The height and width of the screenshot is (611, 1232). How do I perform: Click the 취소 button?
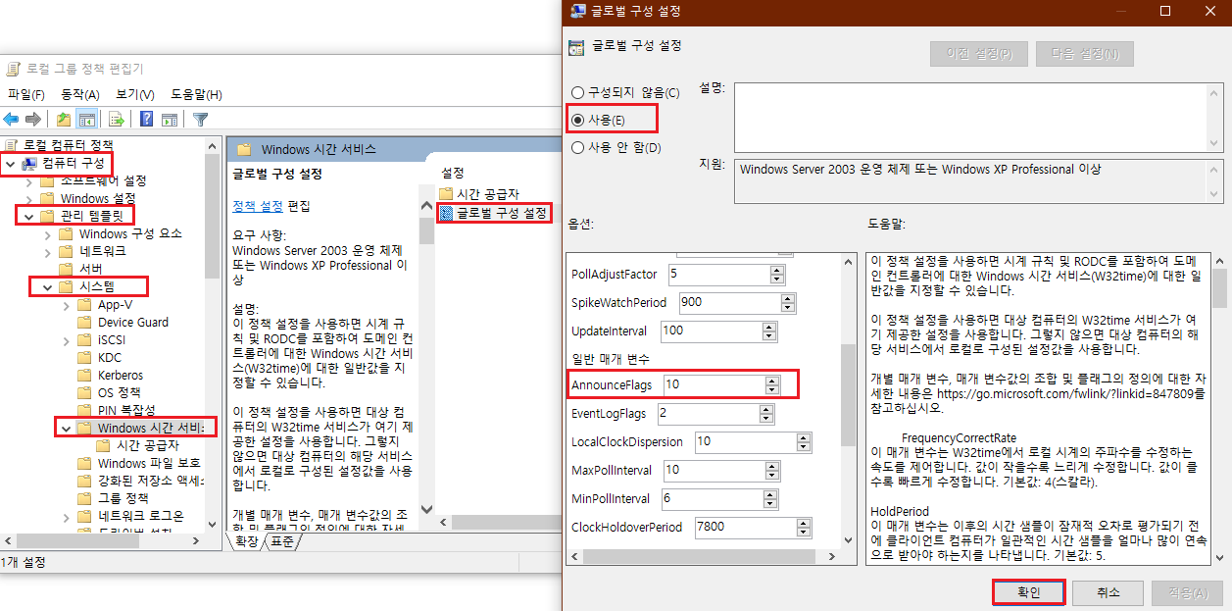point(1108,592)
